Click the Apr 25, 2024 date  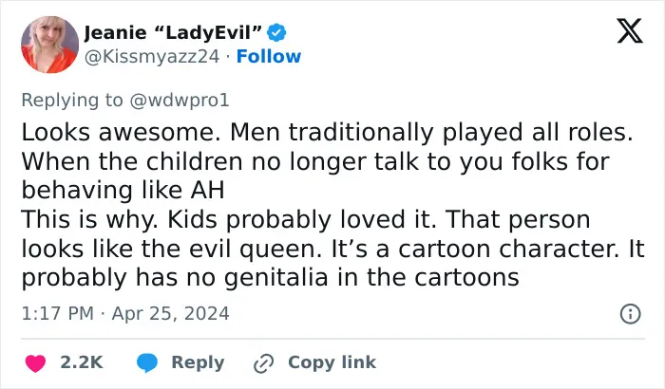[x=170, y=314]
